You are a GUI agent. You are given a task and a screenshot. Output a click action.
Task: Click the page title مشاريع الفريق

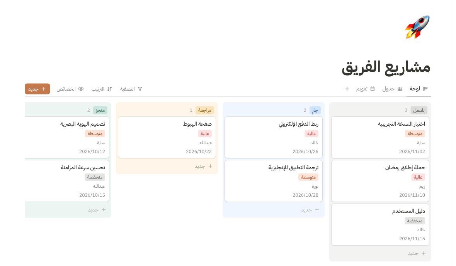tap(386, 67)
